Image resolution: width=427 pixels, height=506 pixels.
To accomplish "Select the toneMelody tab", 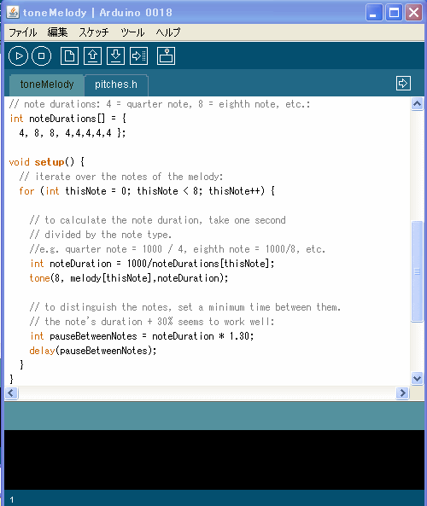I will pos(47,84).
